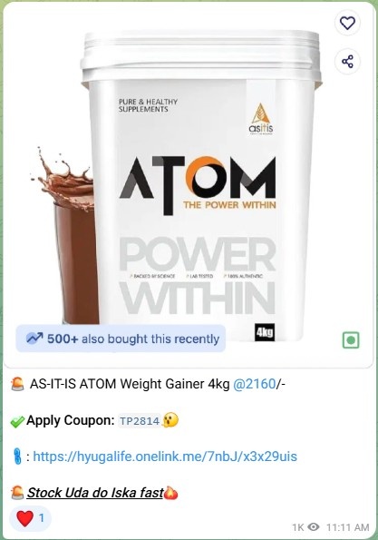Click the astonished face emoji
This screenshot has height=540, width=378.
(170, 420)
